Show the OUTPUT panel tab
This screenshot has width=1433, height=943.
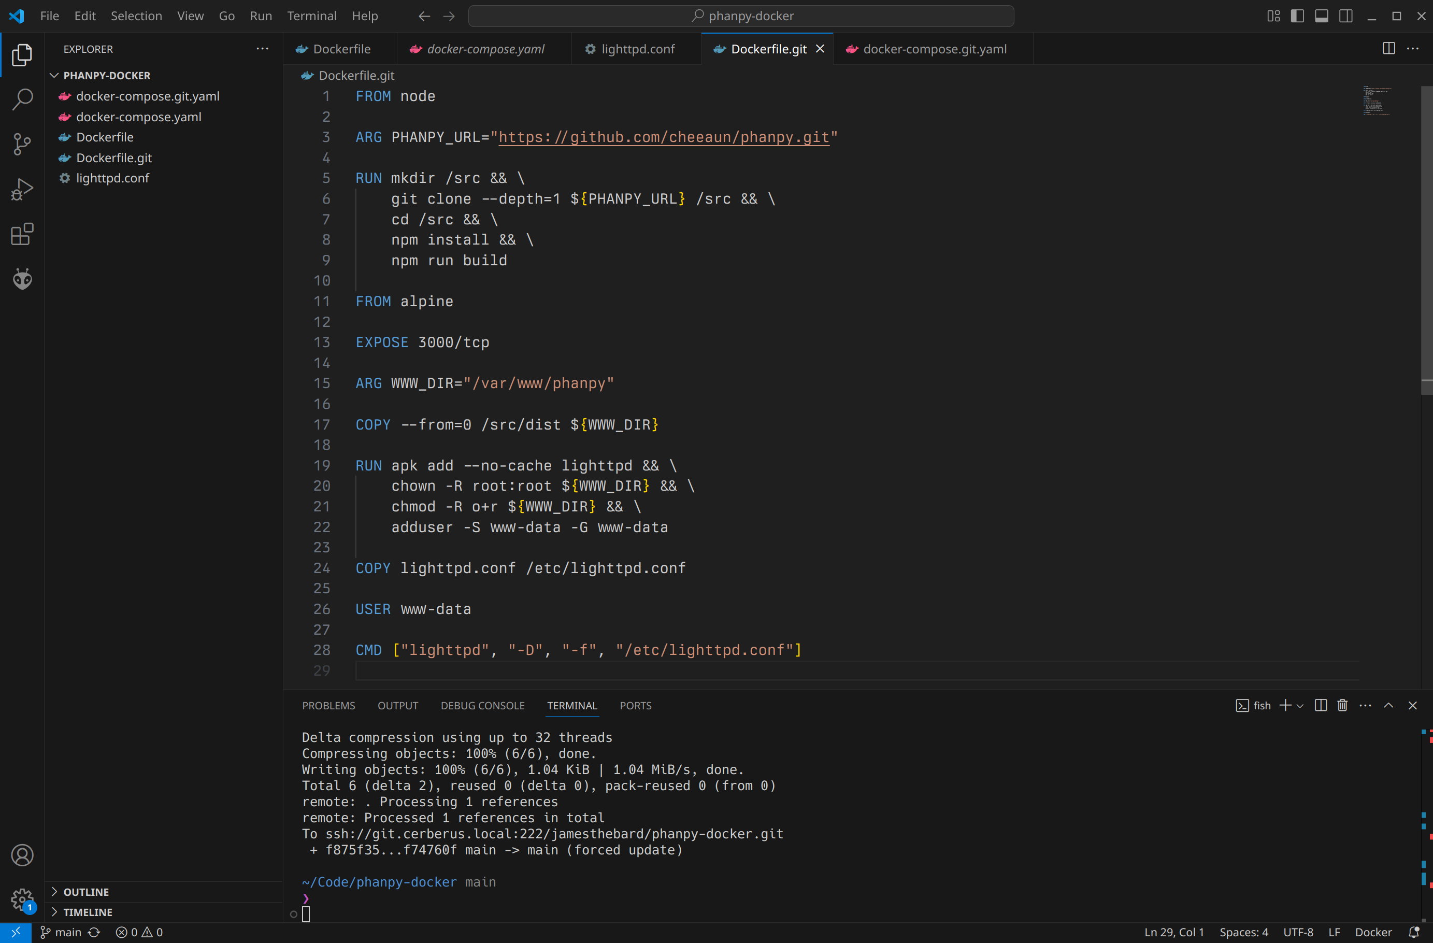click(x=398, y=705)
